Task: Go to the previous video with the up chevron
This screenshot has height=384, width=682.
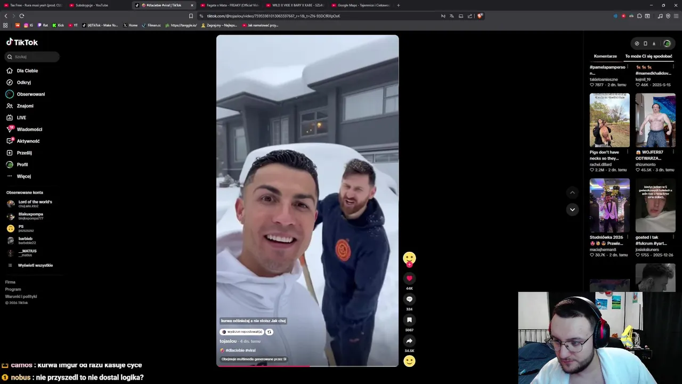Action: click(x=572, y=193)
